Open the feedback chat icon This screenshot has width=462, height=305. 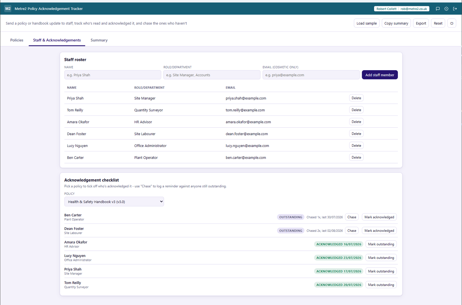tap(438, 9)
